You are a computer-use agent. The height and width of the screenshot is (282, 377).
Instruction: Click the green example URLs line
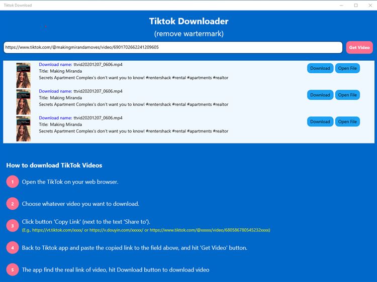(x=146, y=230)
